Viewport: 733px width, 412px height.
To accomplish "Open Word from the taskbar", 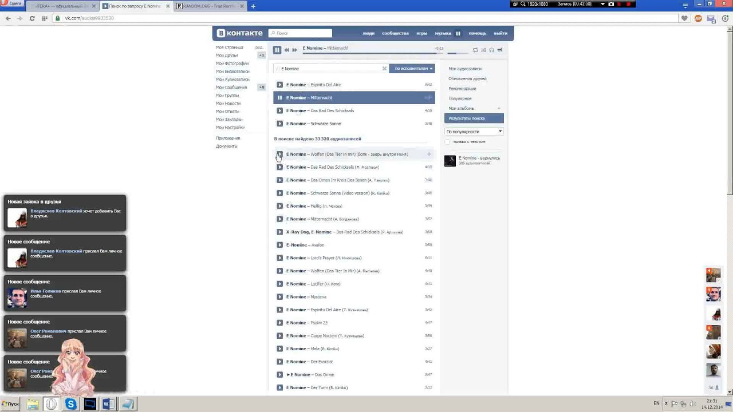I will click(108, 404).
